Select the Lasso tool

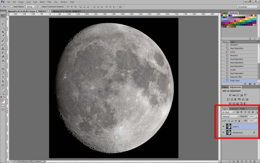3,23
